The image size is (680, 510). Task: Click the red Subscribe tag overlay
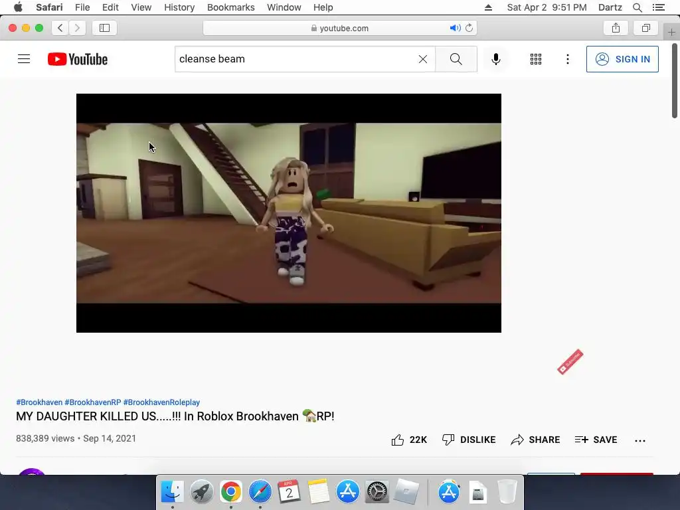click(570, 362)
